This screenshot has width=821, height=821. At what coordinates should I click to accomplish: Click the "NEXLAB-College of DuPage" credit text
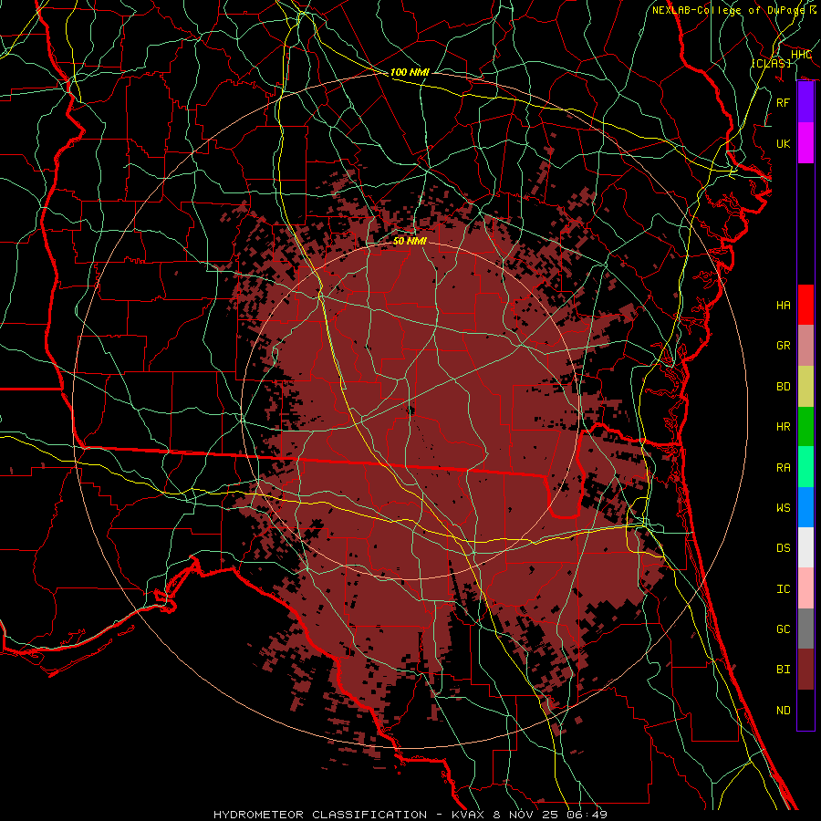point(730,10)
